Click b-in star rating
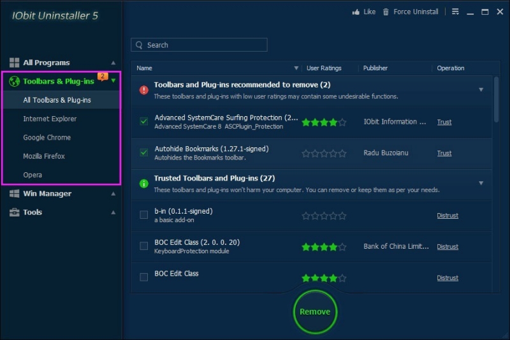Viewport: 510px width, 340px height. point(324,216)
